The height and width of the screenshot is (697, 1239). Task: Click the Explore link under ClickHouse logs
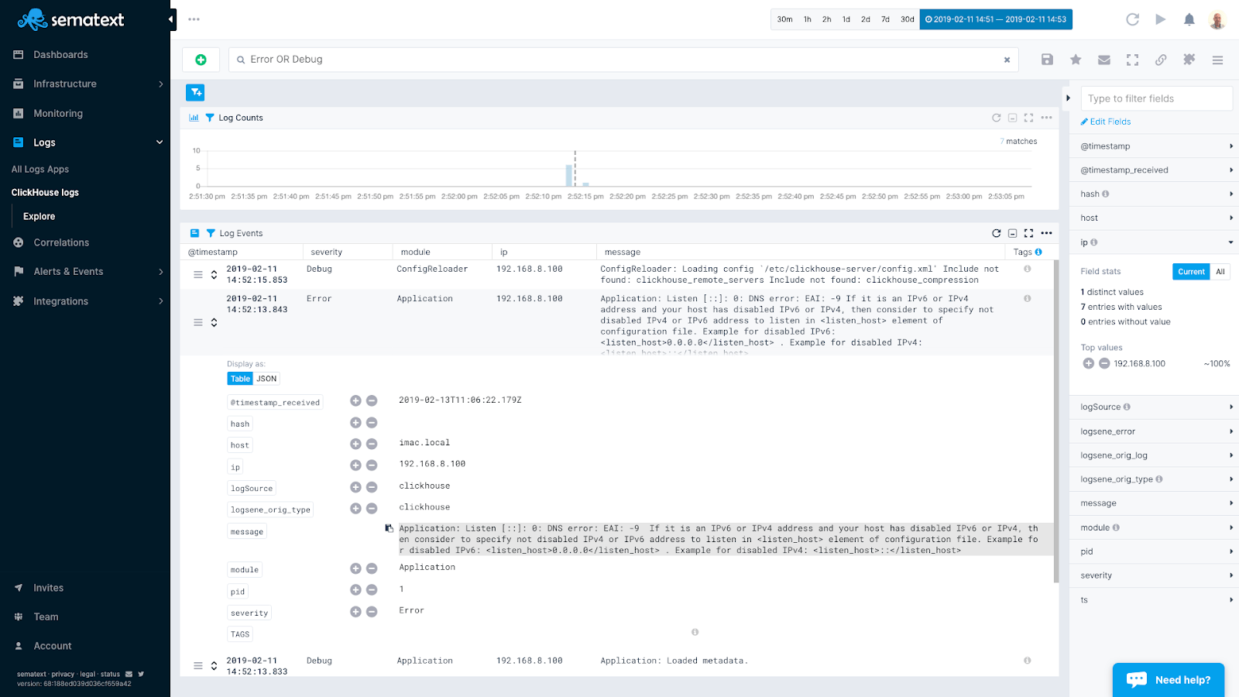pos(39,217)
